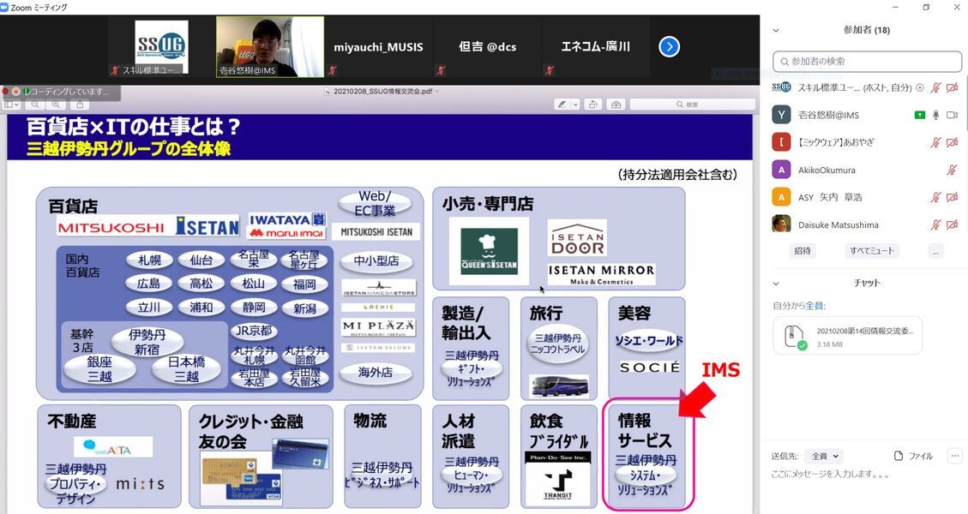Mute 壱谷悠樹@IMS microphone
968x514 pixels.
click(x=936, y=115)
